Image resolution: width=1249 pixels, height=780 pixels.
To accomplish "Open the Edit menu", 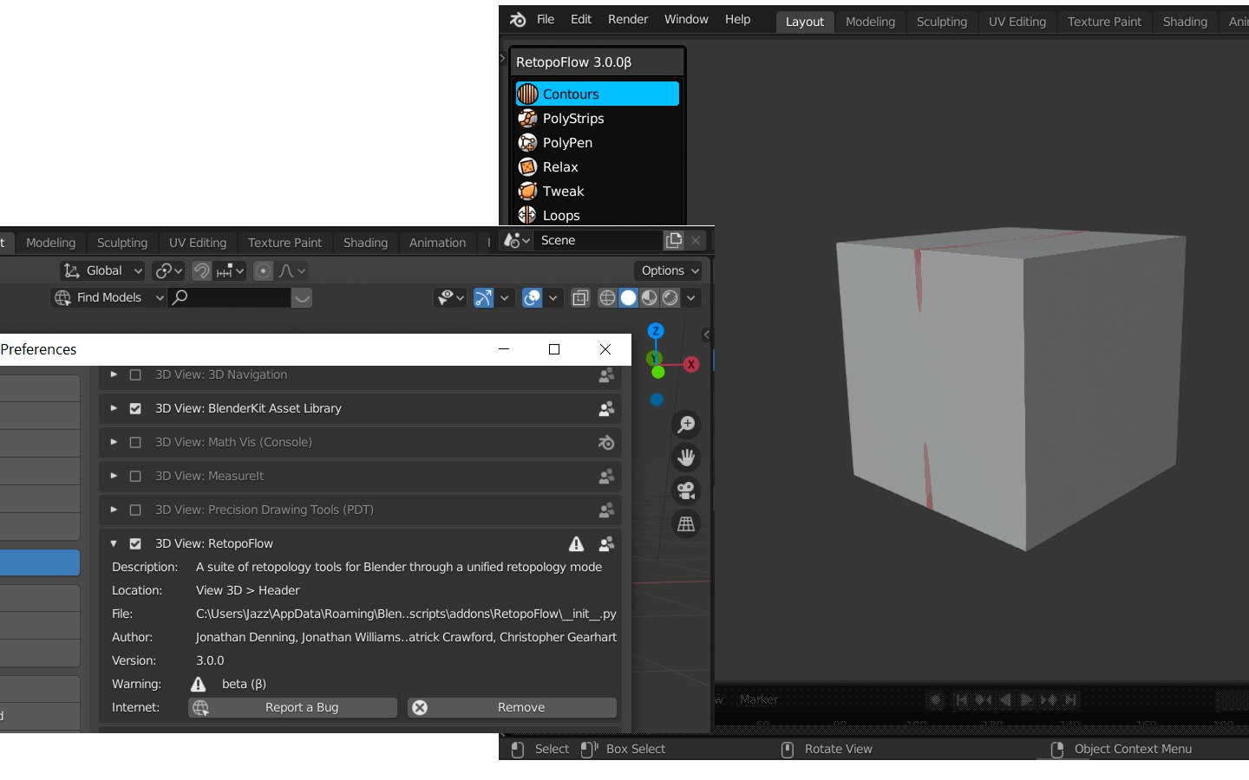I will (x=581, y=19).
